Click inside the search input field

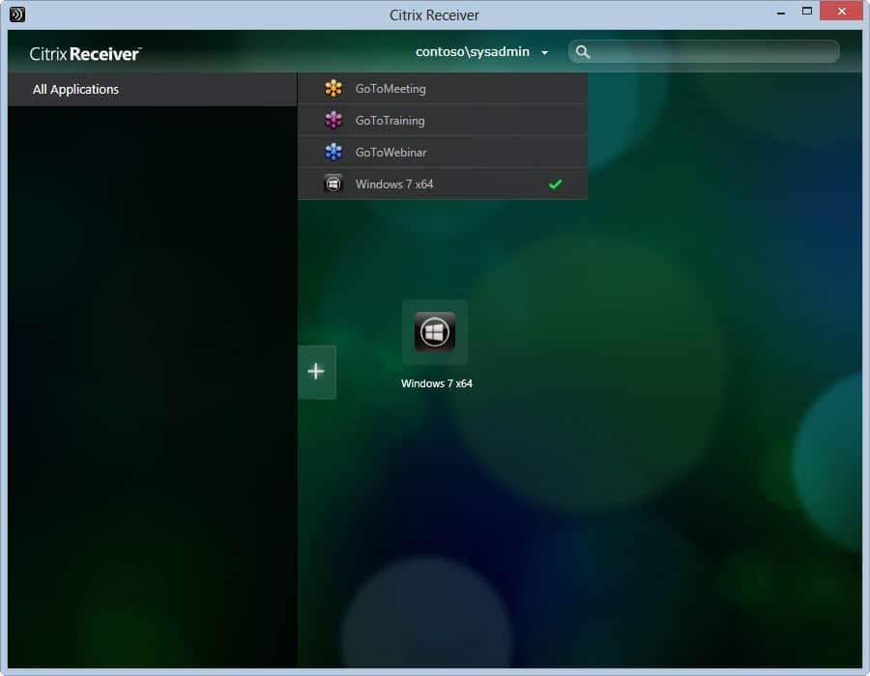704,51
